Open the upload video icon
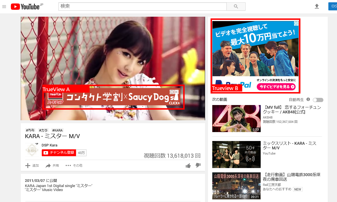The width and height of the screenshot is (337, 202). (x=317, y=6)
